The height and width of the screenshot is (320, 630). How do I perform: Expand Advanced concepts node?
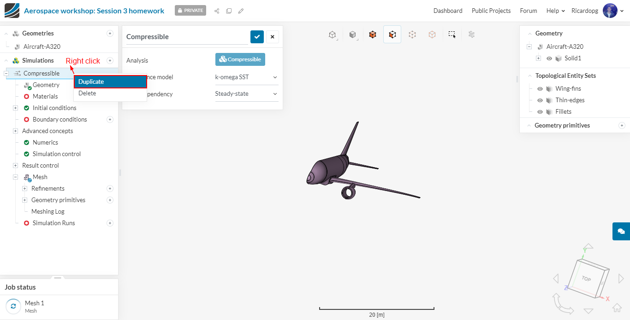[15, 131]
